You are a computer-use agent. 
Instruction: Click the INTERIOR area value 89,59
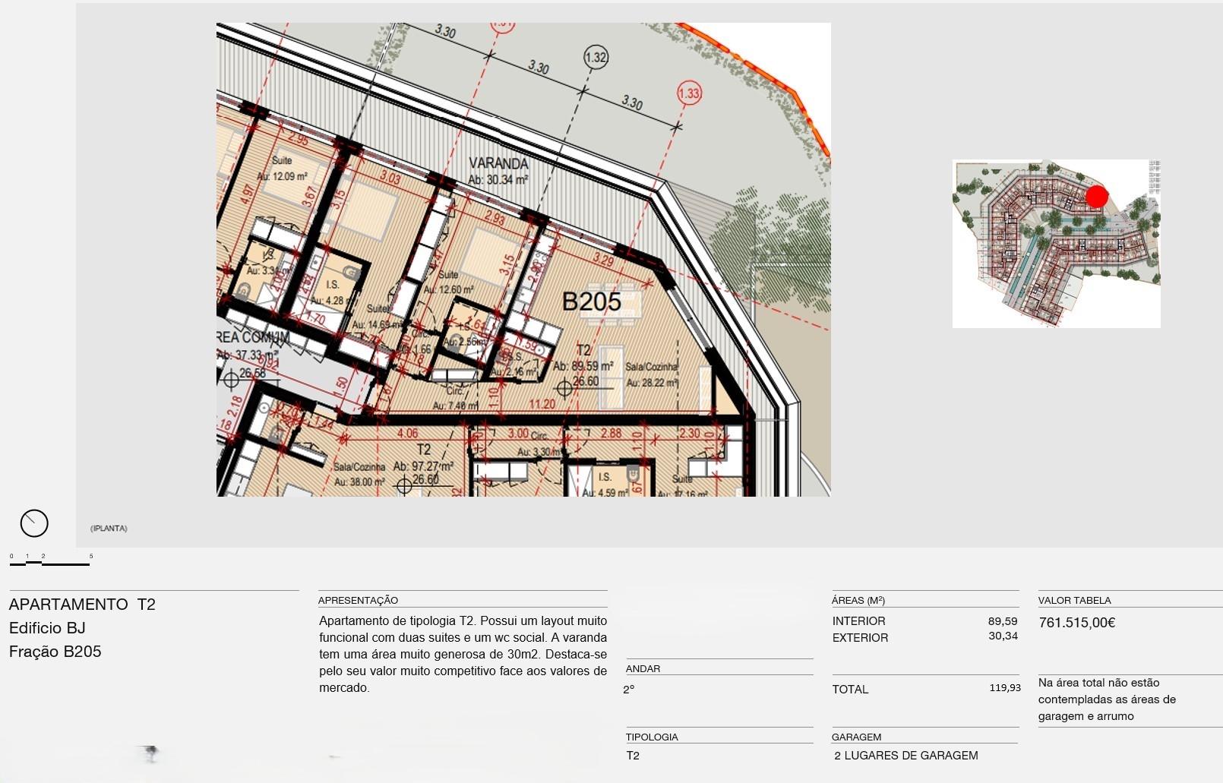1002,621
